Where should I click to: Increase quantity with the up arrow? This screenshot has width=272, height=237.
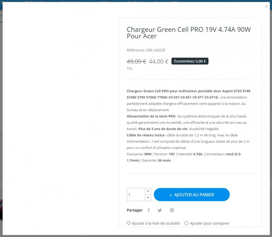(148, 191)
